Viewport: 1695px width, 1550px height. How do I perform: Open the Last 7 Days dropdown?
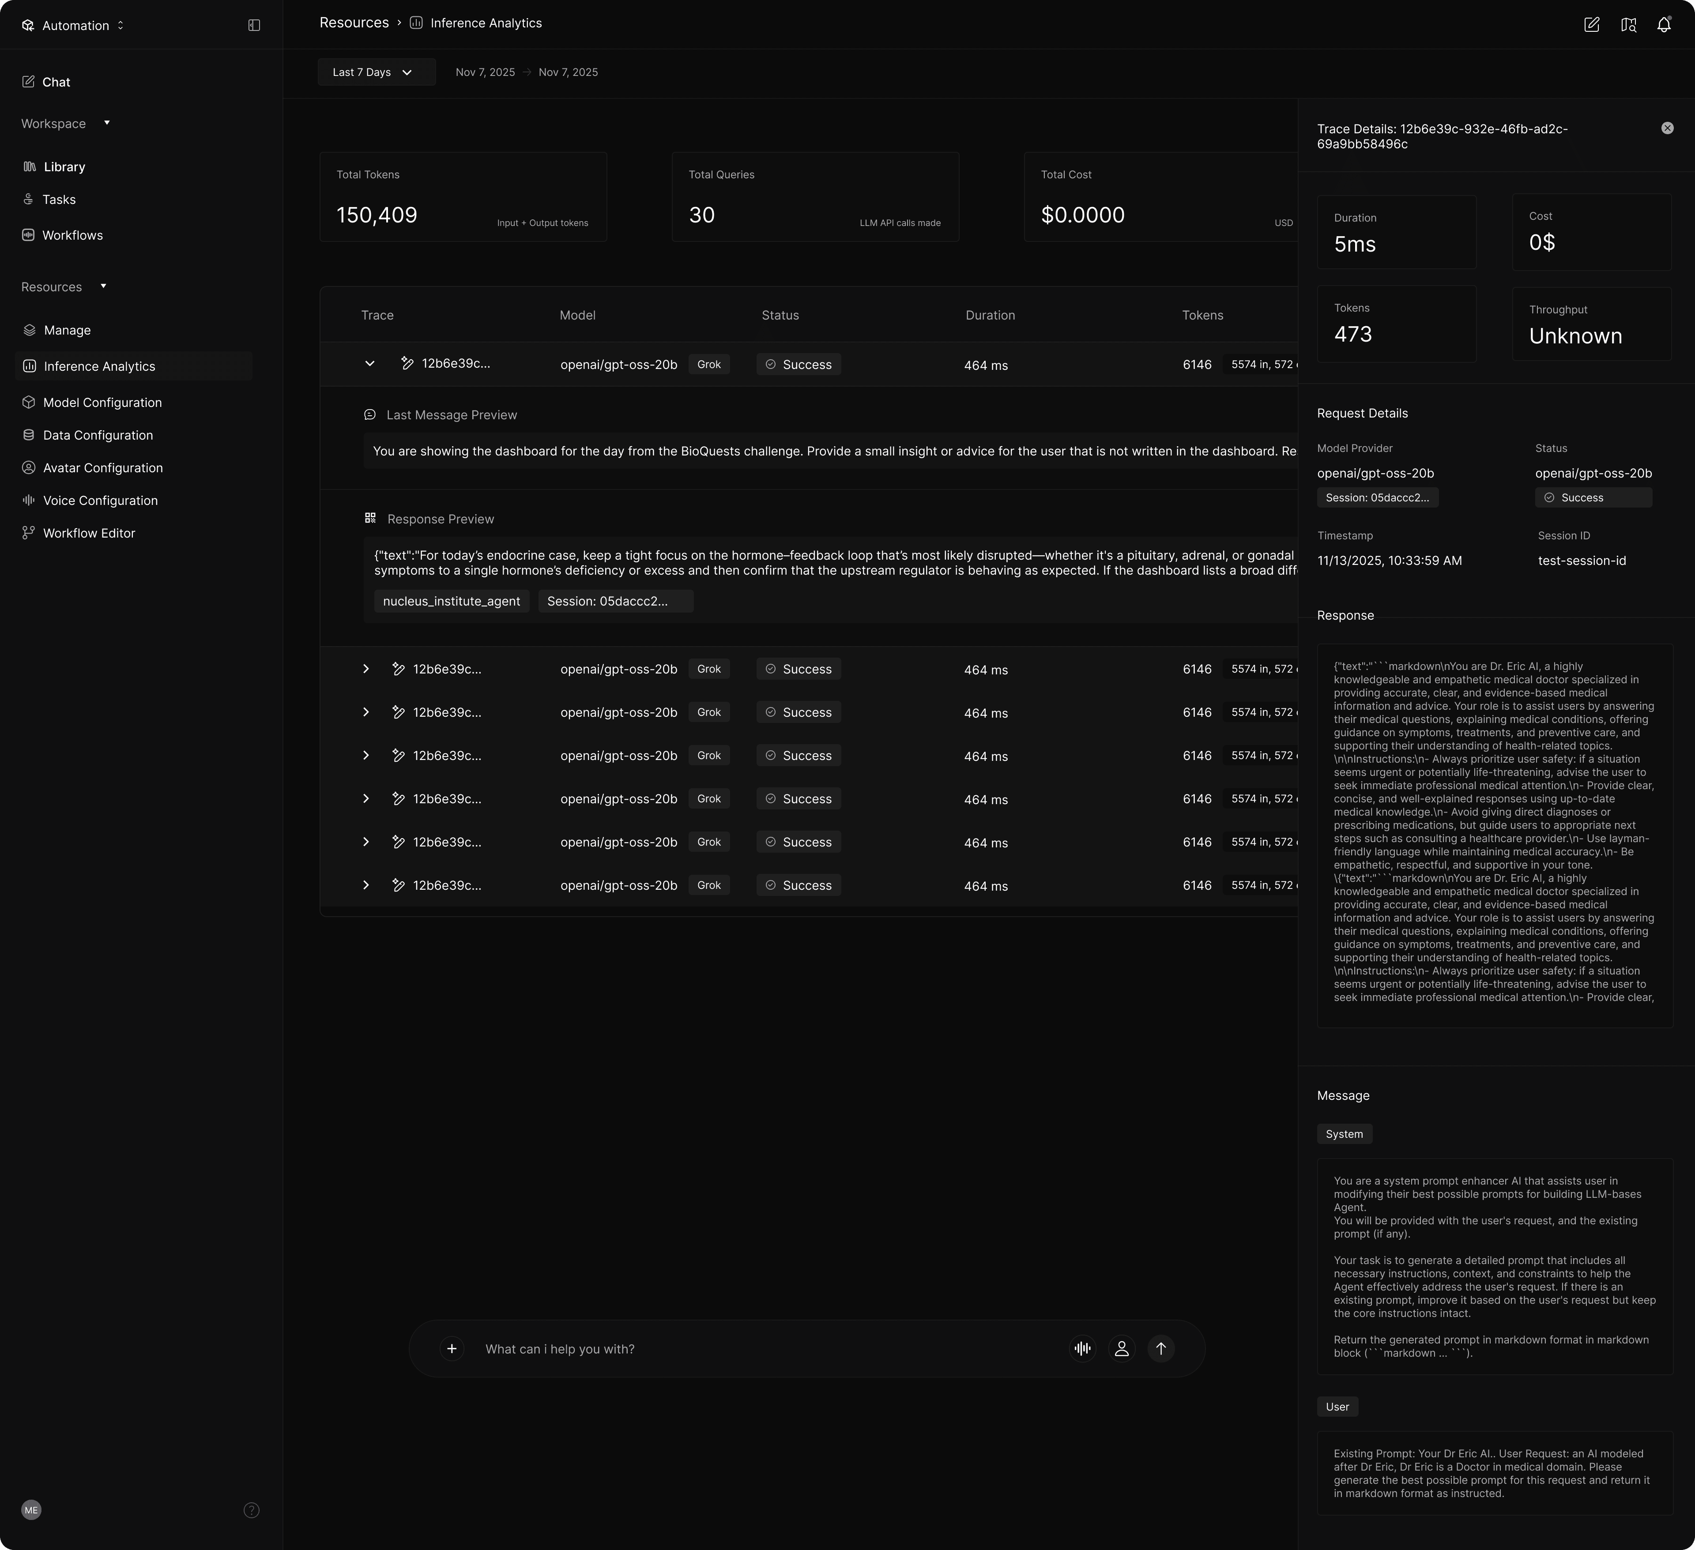(376, 72)
